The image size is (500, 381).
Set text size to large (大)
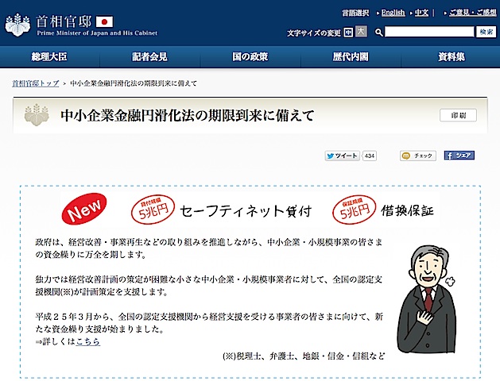pos(362,33)
